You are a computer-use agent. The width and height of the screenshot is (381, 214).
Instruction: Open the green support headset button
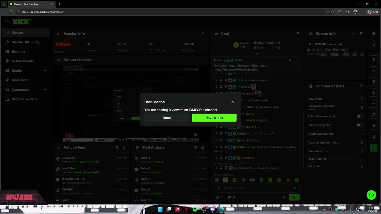[371, 195]
